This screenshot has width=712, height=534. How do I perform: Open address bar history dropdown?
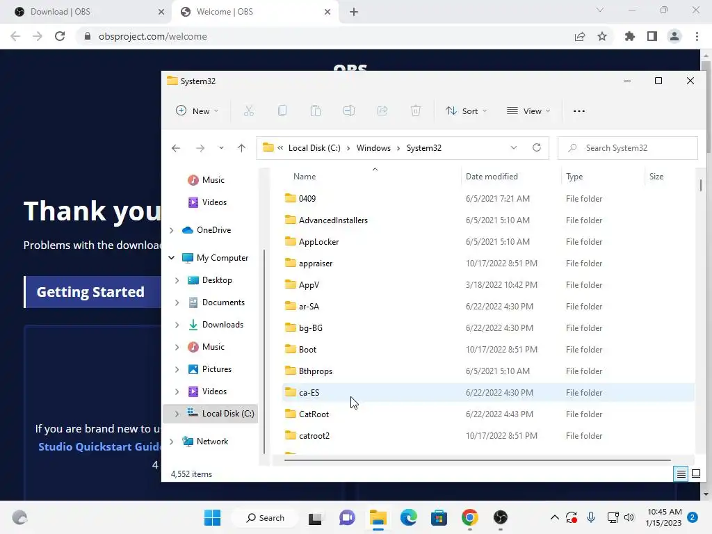[x=514, y=147]
